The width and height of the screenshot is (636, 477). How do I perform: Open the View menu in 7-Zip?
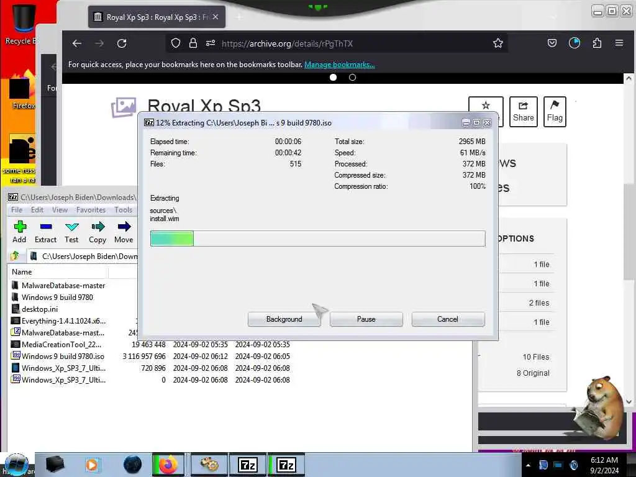(x=60, y=210)
